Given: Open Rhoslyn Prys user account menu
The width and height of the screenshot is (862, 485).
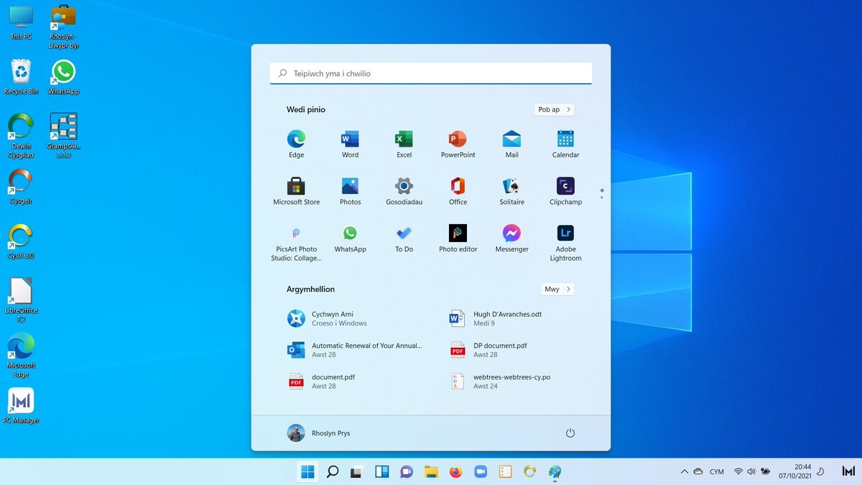Looking at the screenshot, I should point(319,433).
